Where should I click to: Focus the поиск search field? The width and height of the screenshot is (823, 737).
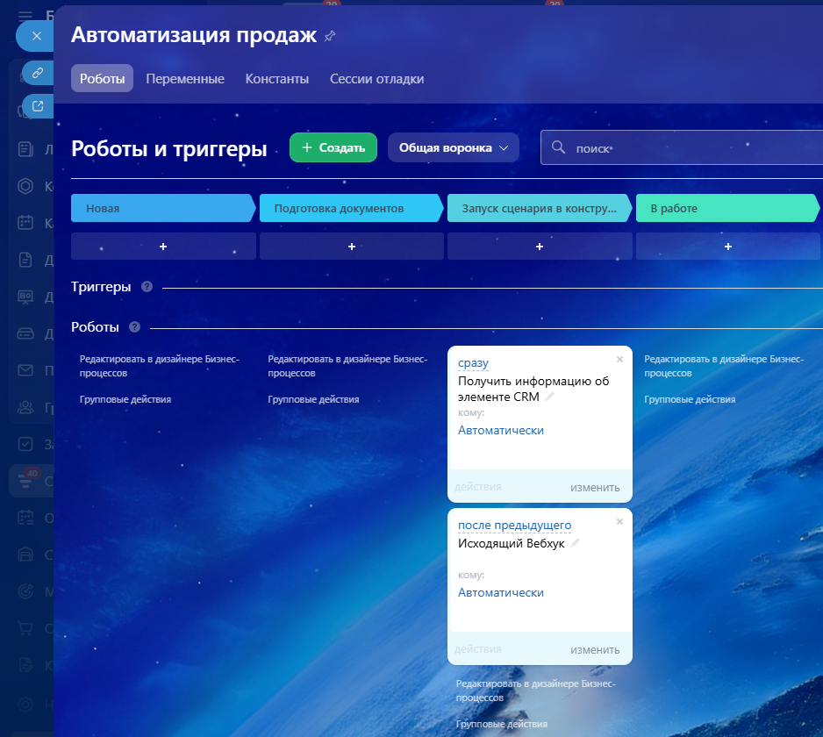pyautogui.click(x=684, y=148)
